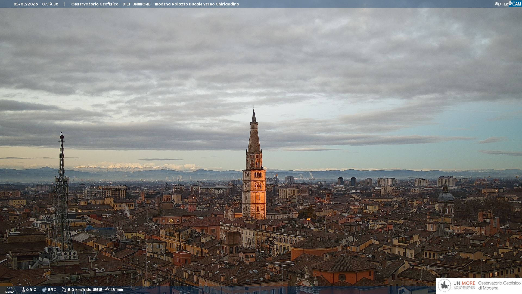Click the 1.4 mm rainfall value
This screenshot has width=522, height=294.
[117, 290]
